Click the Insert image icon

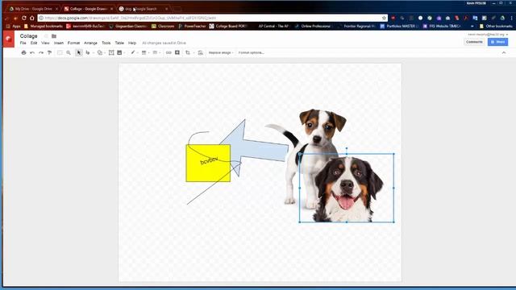coord(119,52)
